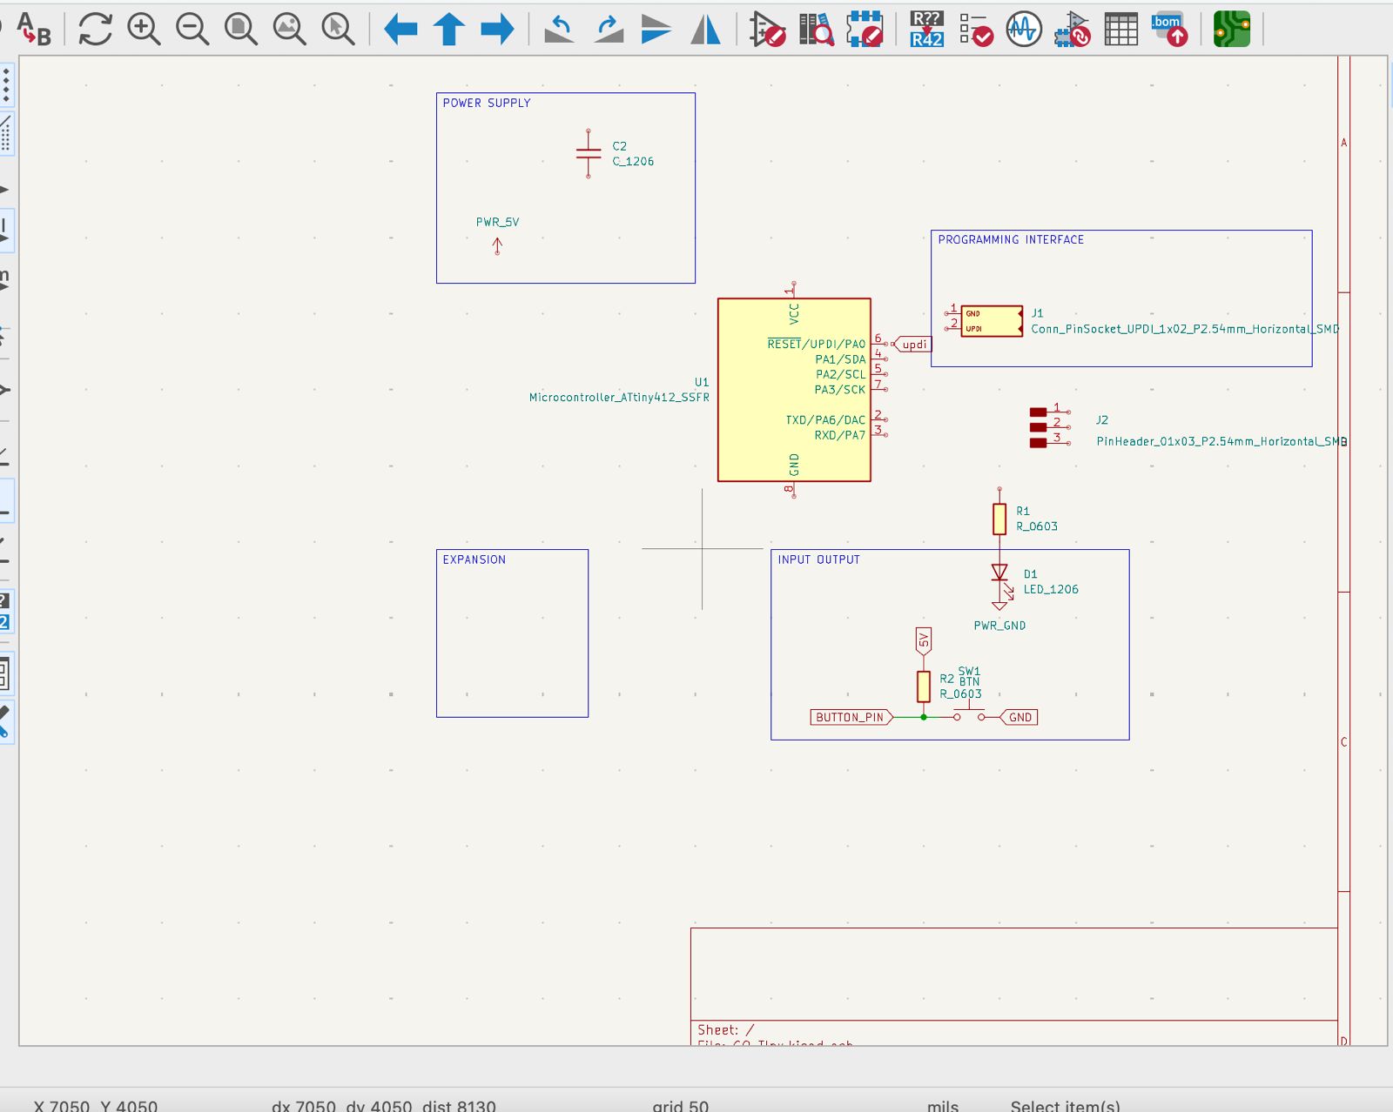Viewport: 1393px width, 1112px height.
Task: Mirror selection horizontally
Action: 705,29
